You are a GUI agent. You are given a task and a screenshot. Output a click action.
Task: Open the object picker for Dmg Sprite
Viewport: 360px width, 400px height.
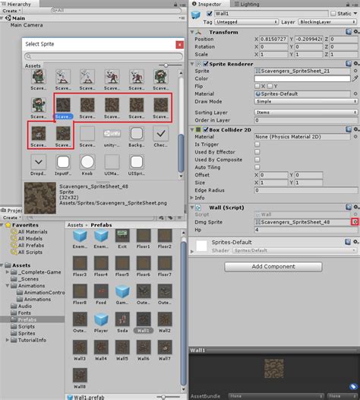click(x=355, y=222)
